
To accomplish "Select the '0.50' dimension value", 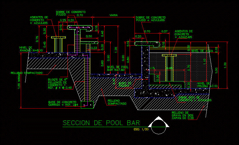I will coord(89,36).
